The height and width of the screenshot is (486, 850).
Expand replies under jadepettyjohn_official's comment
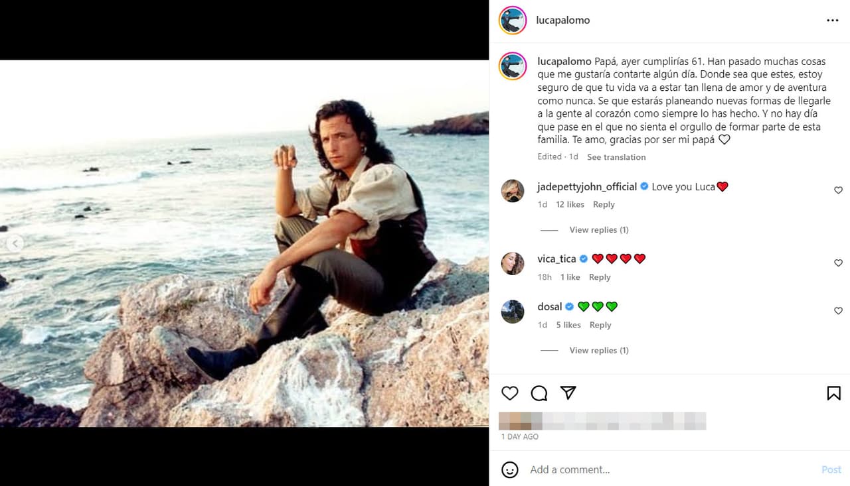pos(598,229)
